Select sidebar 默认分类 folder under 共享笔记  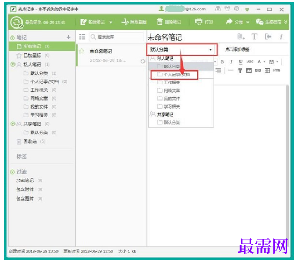click(39, 133)
